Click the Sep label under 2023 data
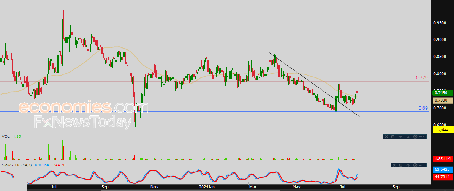454x191 pixels. tap(105, 187)
